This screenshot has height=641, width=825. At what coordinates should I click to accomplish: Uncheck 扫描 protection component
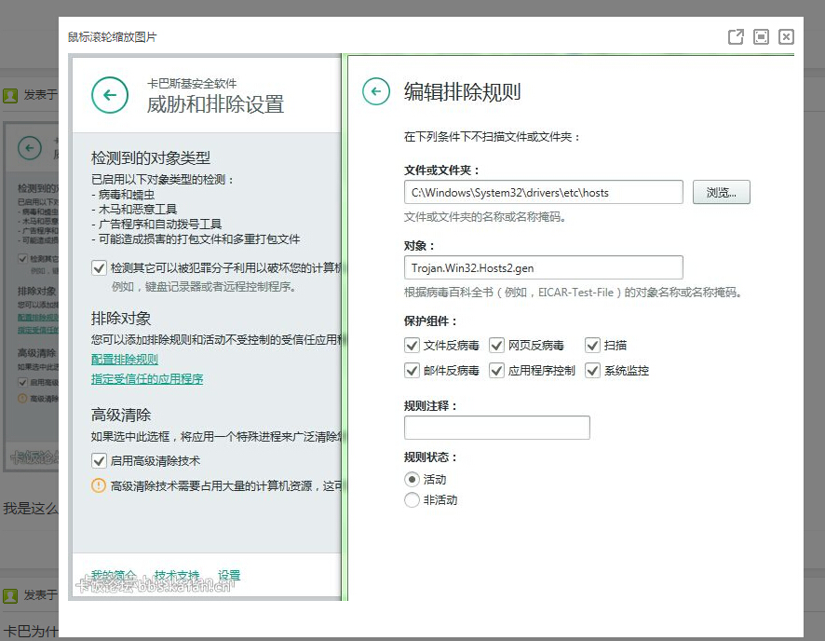tap(592, 346)
